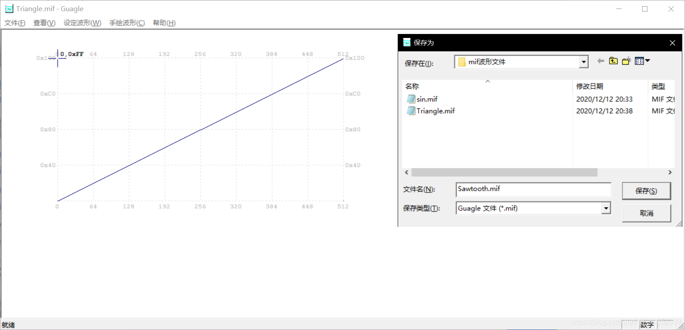Click the 数字 status bar indicator
The width and height of the screenshot is (685, 330).
647,325
